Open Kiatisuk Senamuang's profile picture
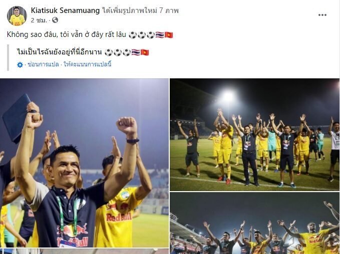This screenshot has width=340, height=254. (17, 16)
